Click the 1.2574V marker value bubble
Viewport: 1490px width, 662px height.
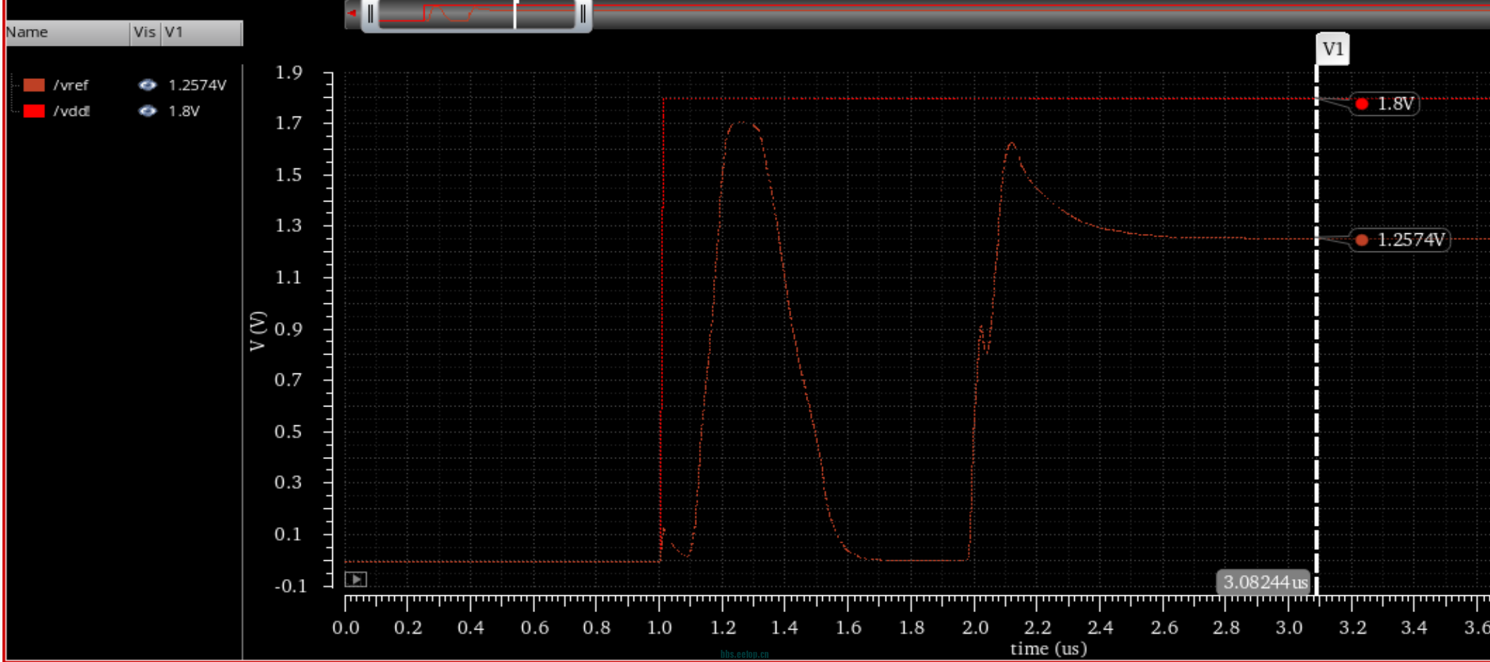(x=1401, y=240)
